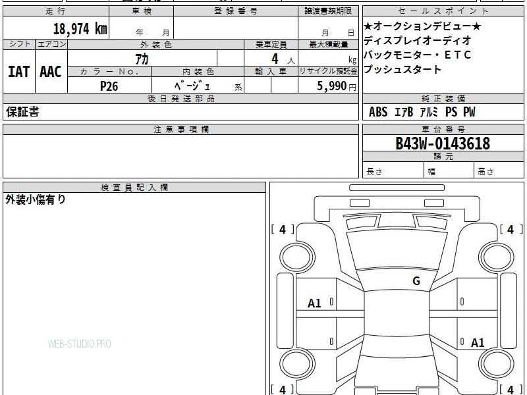Click the エアB equipment label
The height and width of the screenshot is (395, 527).
point(404,112)
